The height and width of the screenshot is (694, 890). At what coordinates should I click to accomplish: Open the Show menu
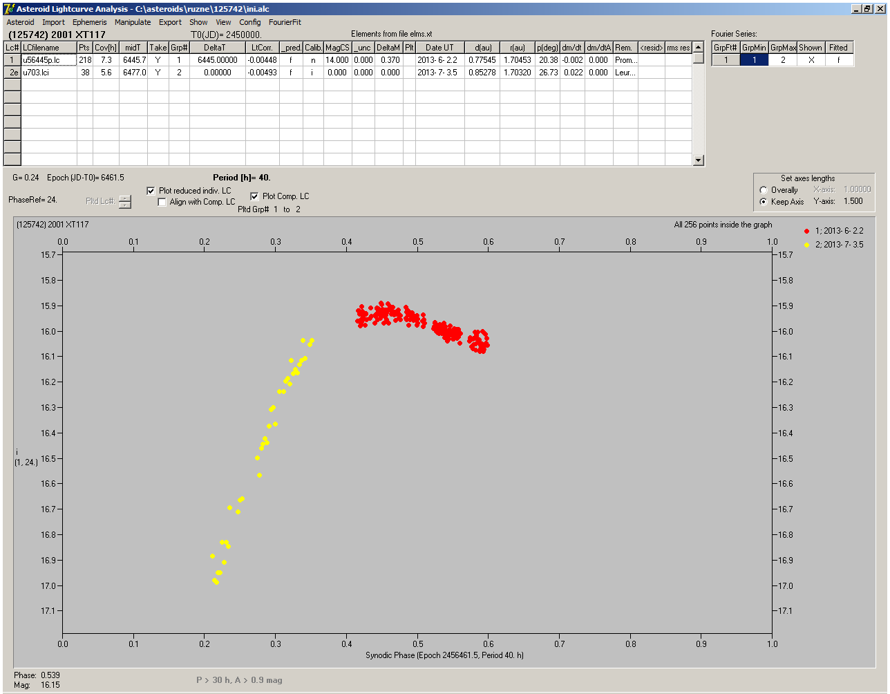pyautogui.click(x=198, y=22)
